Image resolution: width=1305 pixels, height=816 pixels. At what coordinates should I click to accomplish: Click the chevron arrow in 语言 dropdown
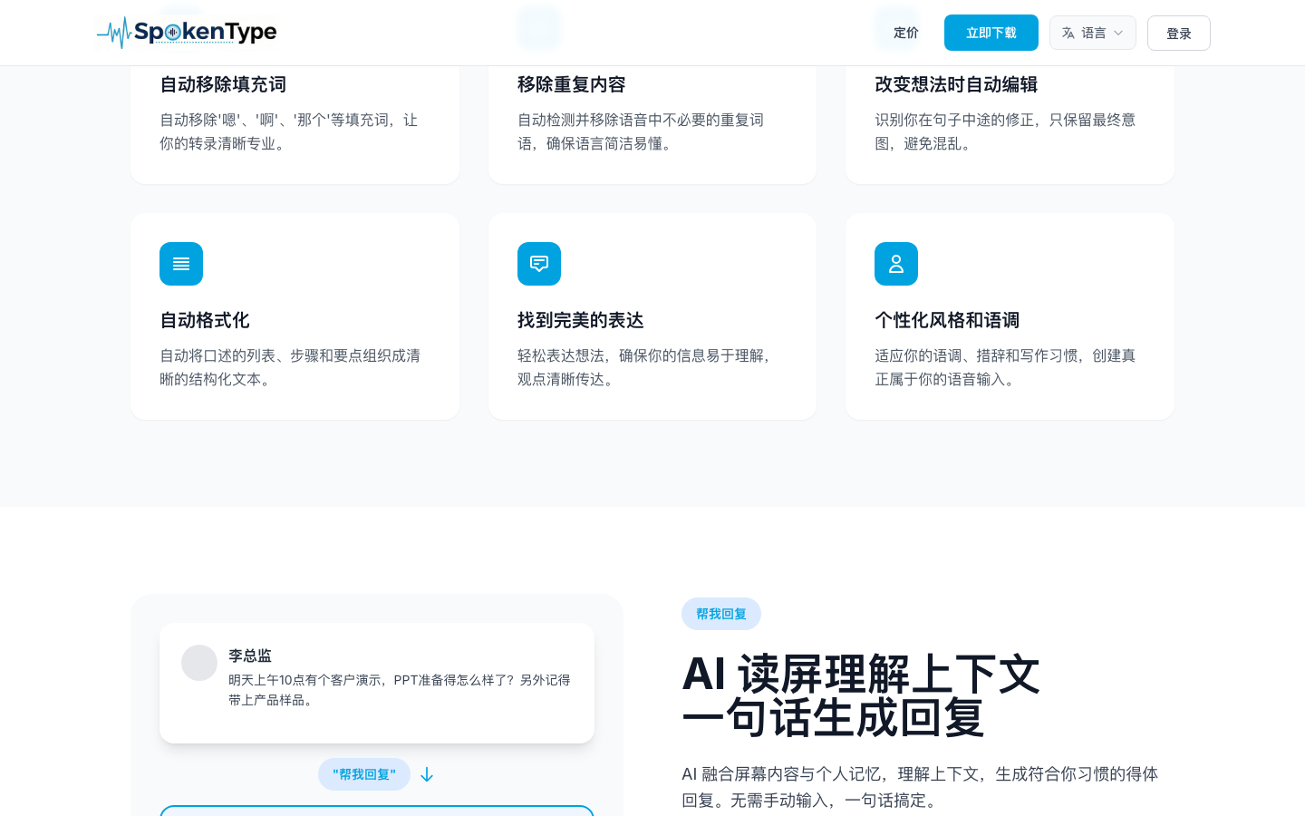click(1118, 33)
